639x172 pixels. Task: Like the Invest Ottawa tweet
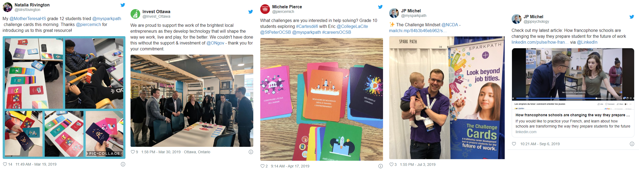133,152
